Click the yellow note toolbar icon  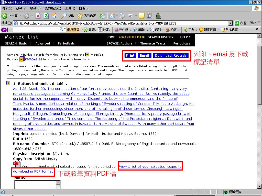pos(141,16)
